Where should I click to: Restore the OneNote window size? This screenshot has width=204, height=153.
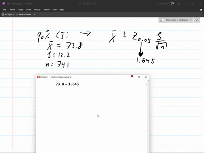click(x=193, y=3)
